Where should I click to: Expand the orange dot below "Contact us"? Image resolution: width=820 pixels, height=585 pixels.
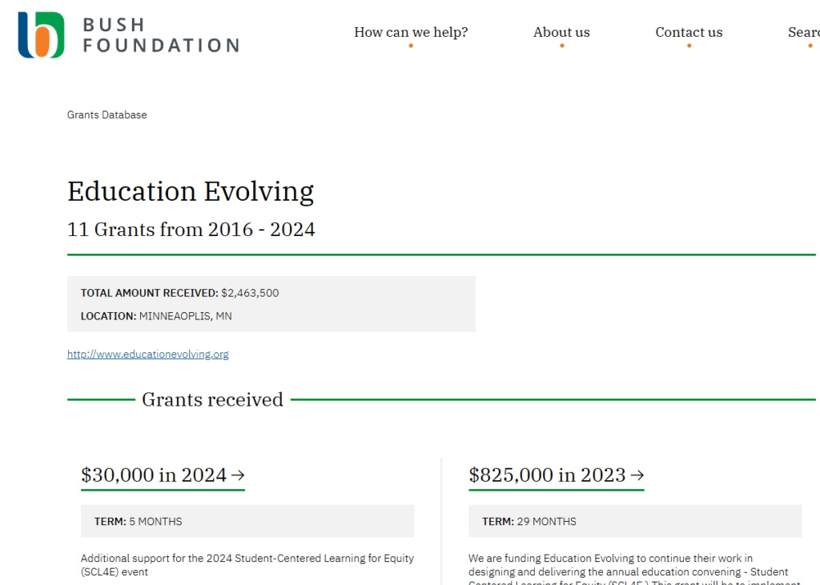pos(689,46)
